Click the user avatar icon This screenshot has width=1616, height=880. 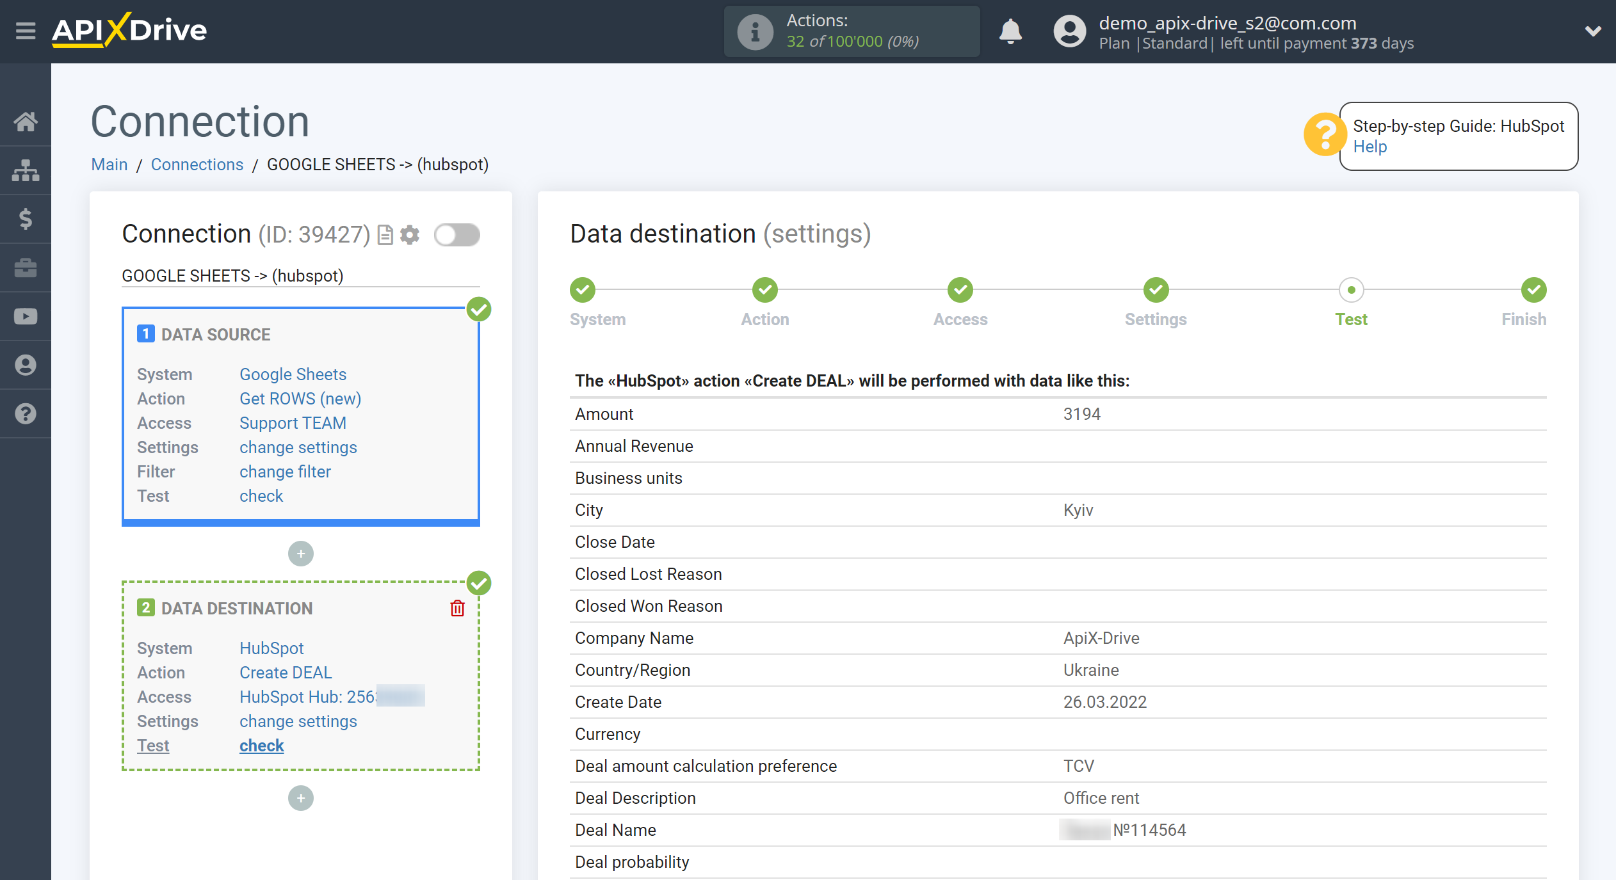coord(1069,31)
